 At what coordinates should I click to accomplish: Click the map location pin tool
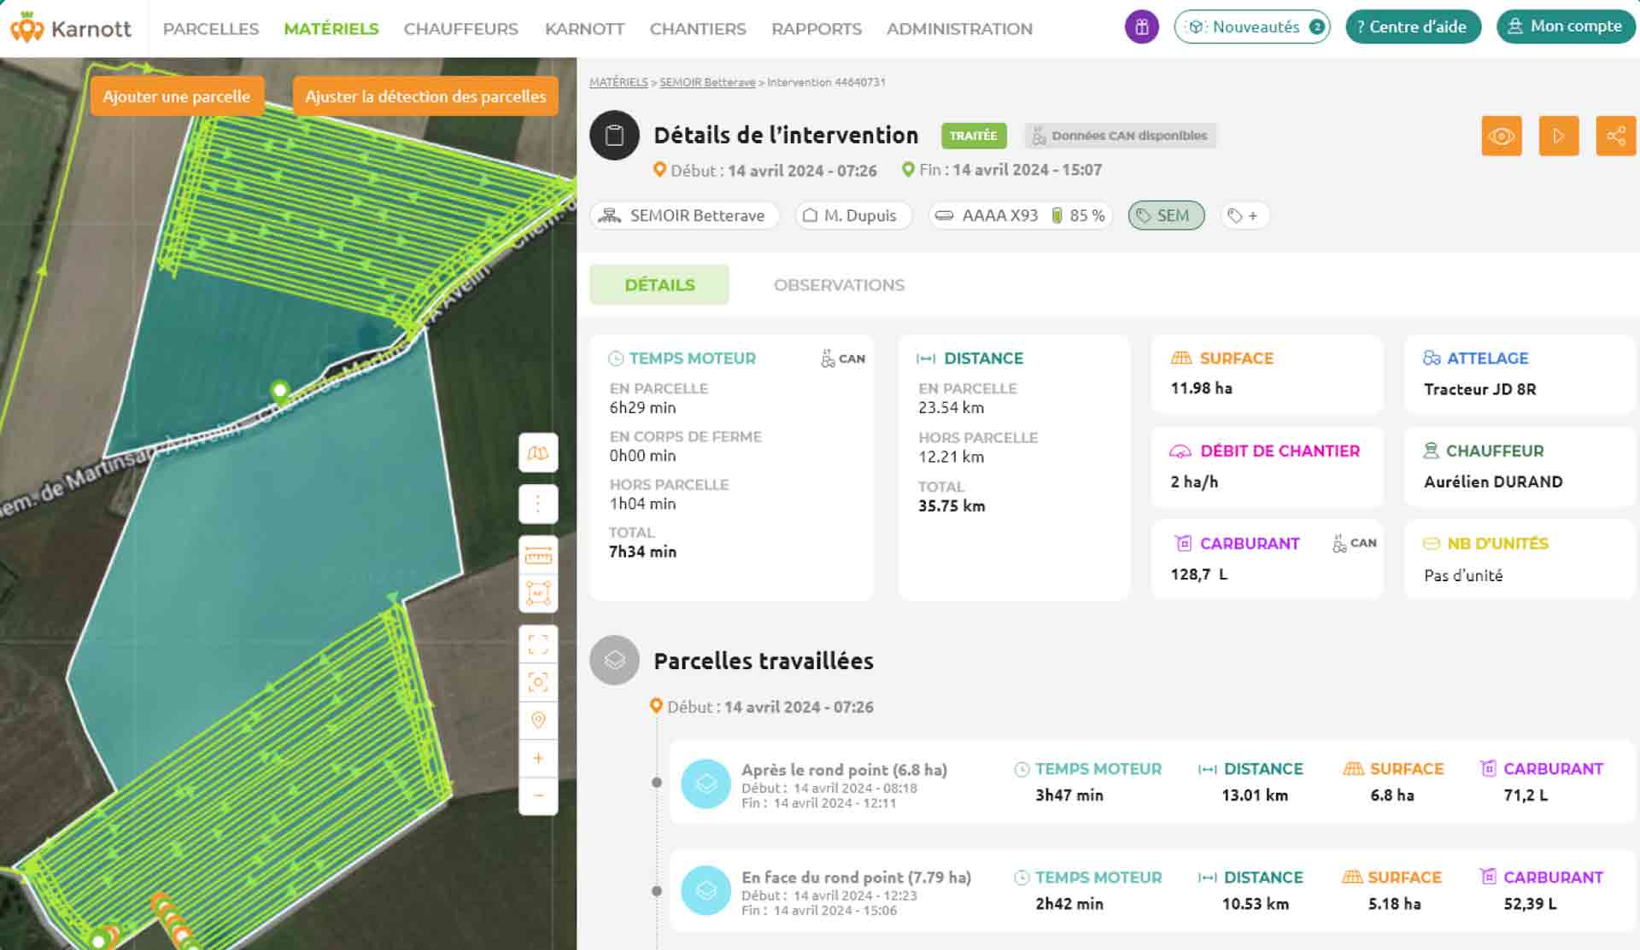pos(538,720)
